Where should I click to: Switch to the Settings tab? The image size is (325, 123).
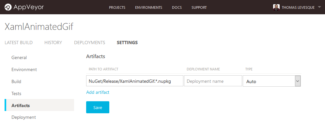point(127,43)
